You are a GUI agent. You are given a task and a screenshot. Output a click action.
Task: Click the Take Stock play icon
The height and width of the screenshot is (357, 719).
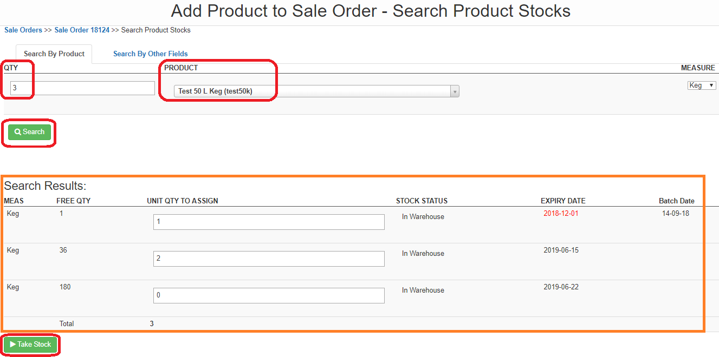coord(13,345)
